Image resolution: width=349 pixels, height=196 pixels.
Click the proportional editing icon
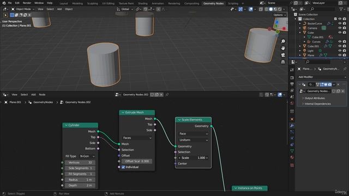click(x=158, y=9)
